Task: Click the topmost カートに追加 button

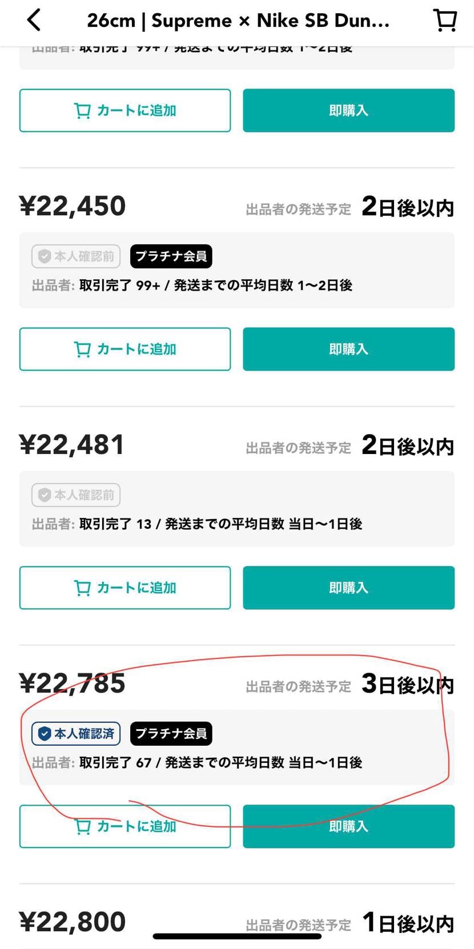Action: [x=125, y=110]
